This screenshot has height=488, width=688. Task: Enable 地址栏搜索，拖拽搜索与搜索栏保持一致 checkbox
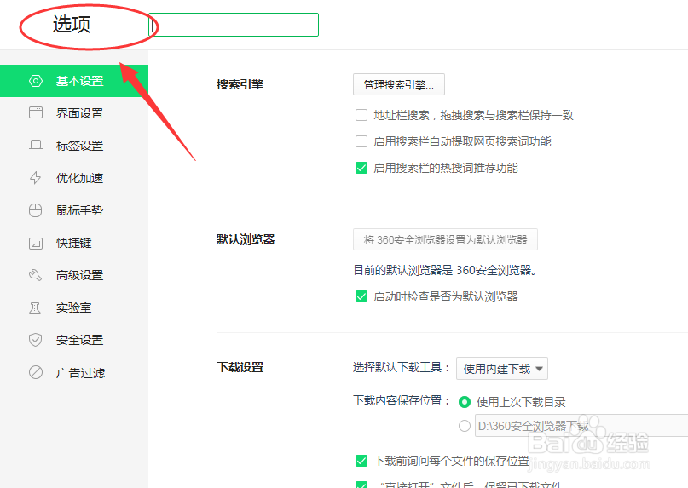[361, 115]
